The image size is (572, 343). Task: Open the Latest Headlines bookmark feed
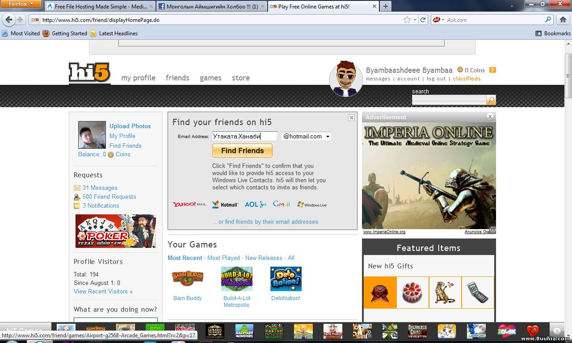pos(114,33)
